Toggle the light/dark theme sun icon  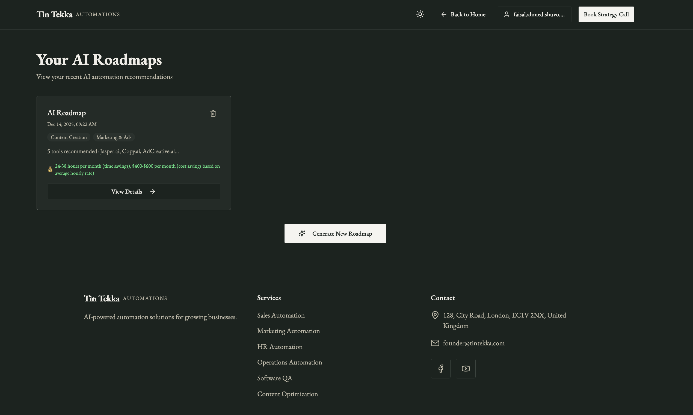coord(420,14)
